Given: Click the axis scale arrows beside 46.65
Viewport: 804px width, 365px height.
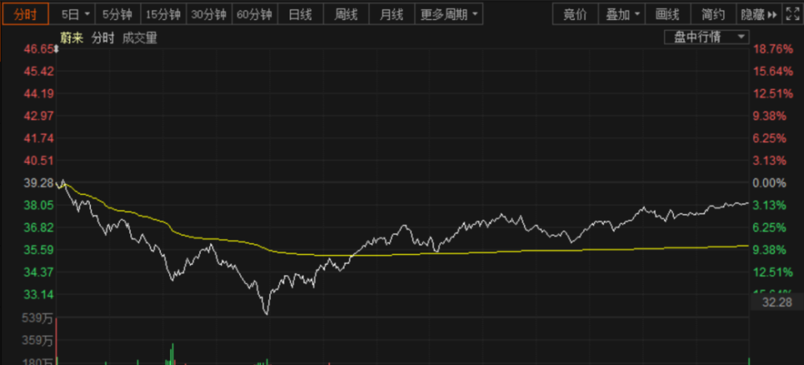Looking at the screenshot, I should pyautogui.click(x=56, y=50).
